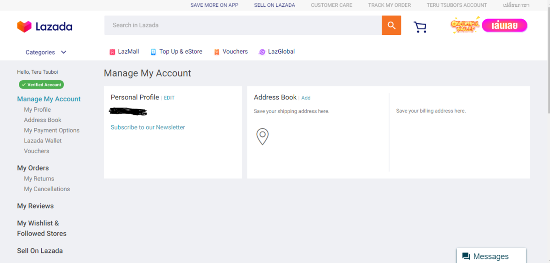The image size is (550, 263).
Task: Click the LazGlobal planet icon
Action: click(262, 52)
